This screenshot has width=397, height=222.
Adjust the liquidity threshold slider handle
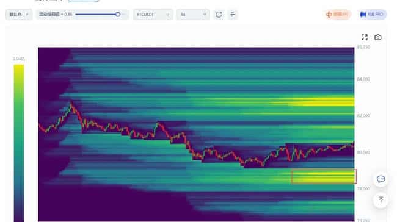point(118,15)
